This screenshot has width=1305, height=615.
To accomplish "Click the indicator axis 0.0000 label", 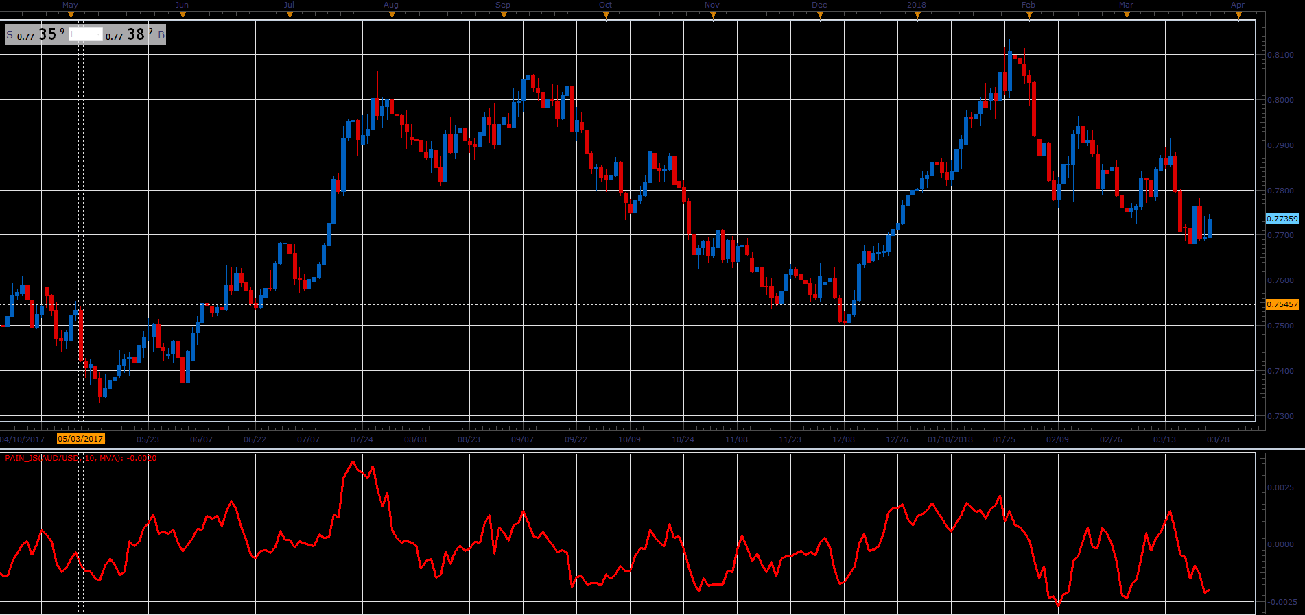I will pyautogui.click(x=1280, y=544).
